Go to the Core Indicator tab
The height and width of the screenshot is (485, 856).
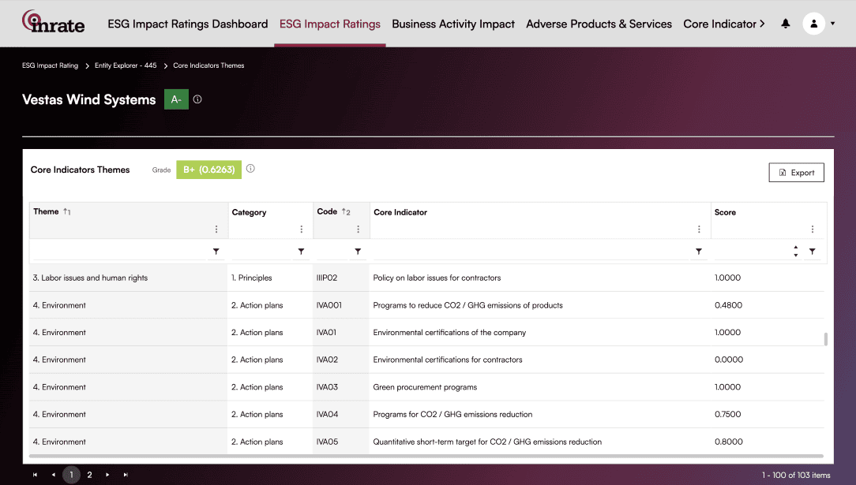[719, 24]
